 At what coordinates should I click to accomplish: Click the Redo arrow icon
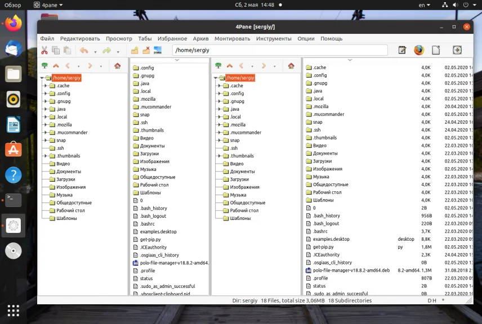point(106,51)
